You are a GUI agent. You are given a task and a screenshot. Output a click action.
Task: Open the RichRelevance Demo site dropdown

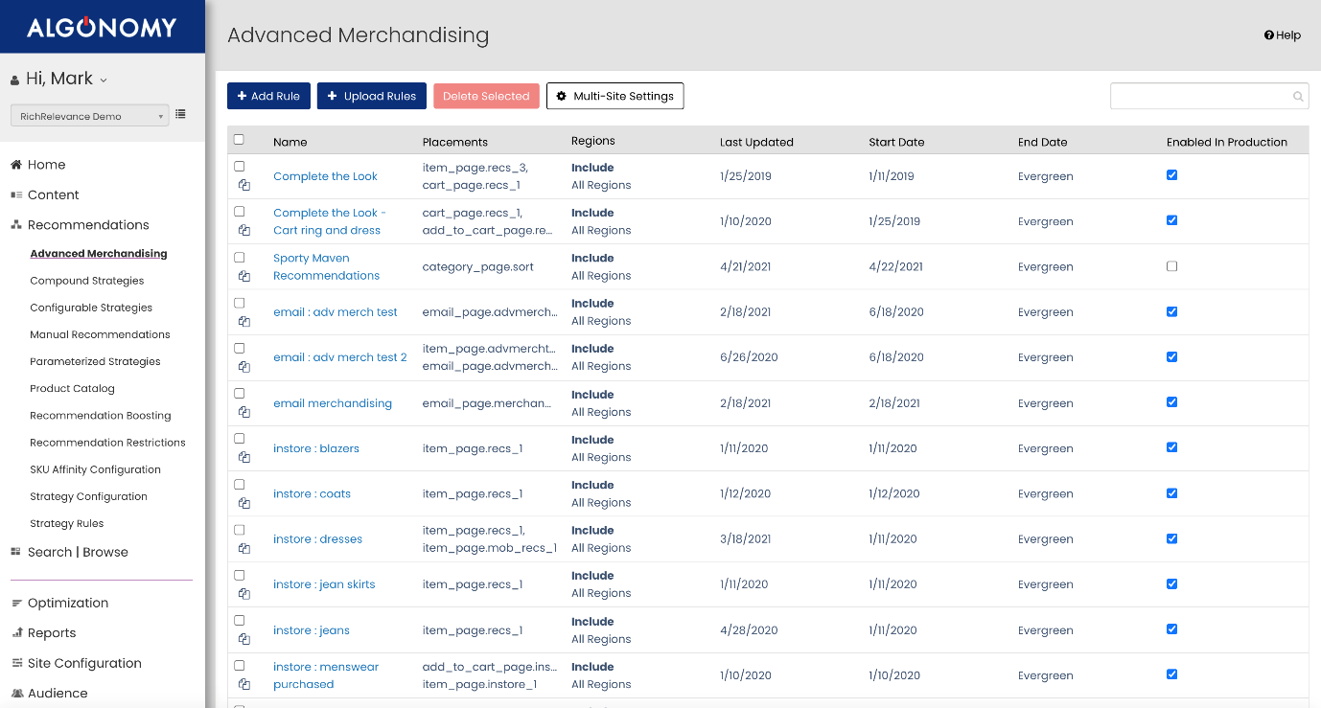89,116
